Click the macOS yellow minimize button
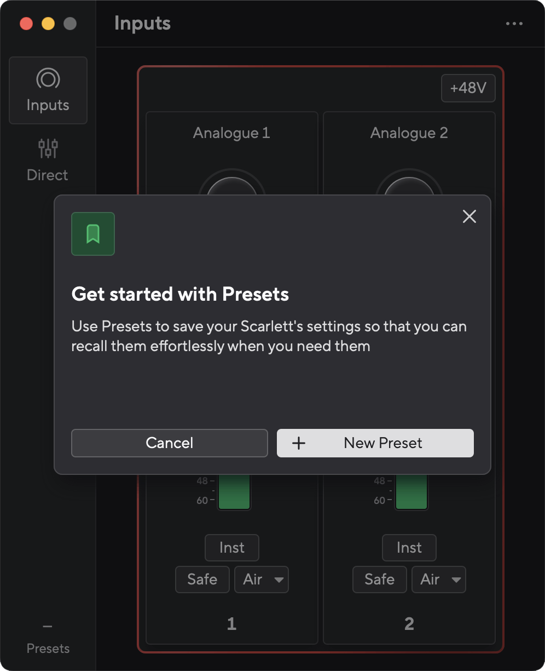 pos(48,24)
